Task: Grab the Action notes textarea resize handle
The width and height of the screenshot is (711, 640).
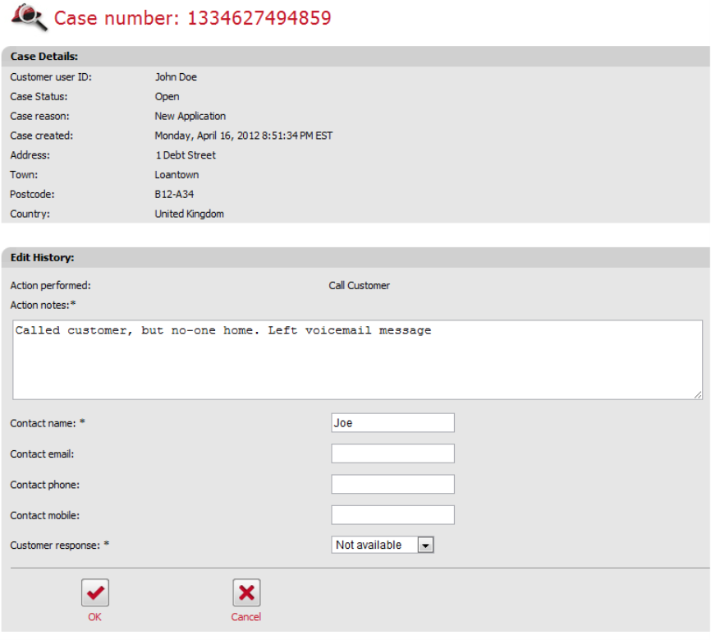Action: point(697,395)
